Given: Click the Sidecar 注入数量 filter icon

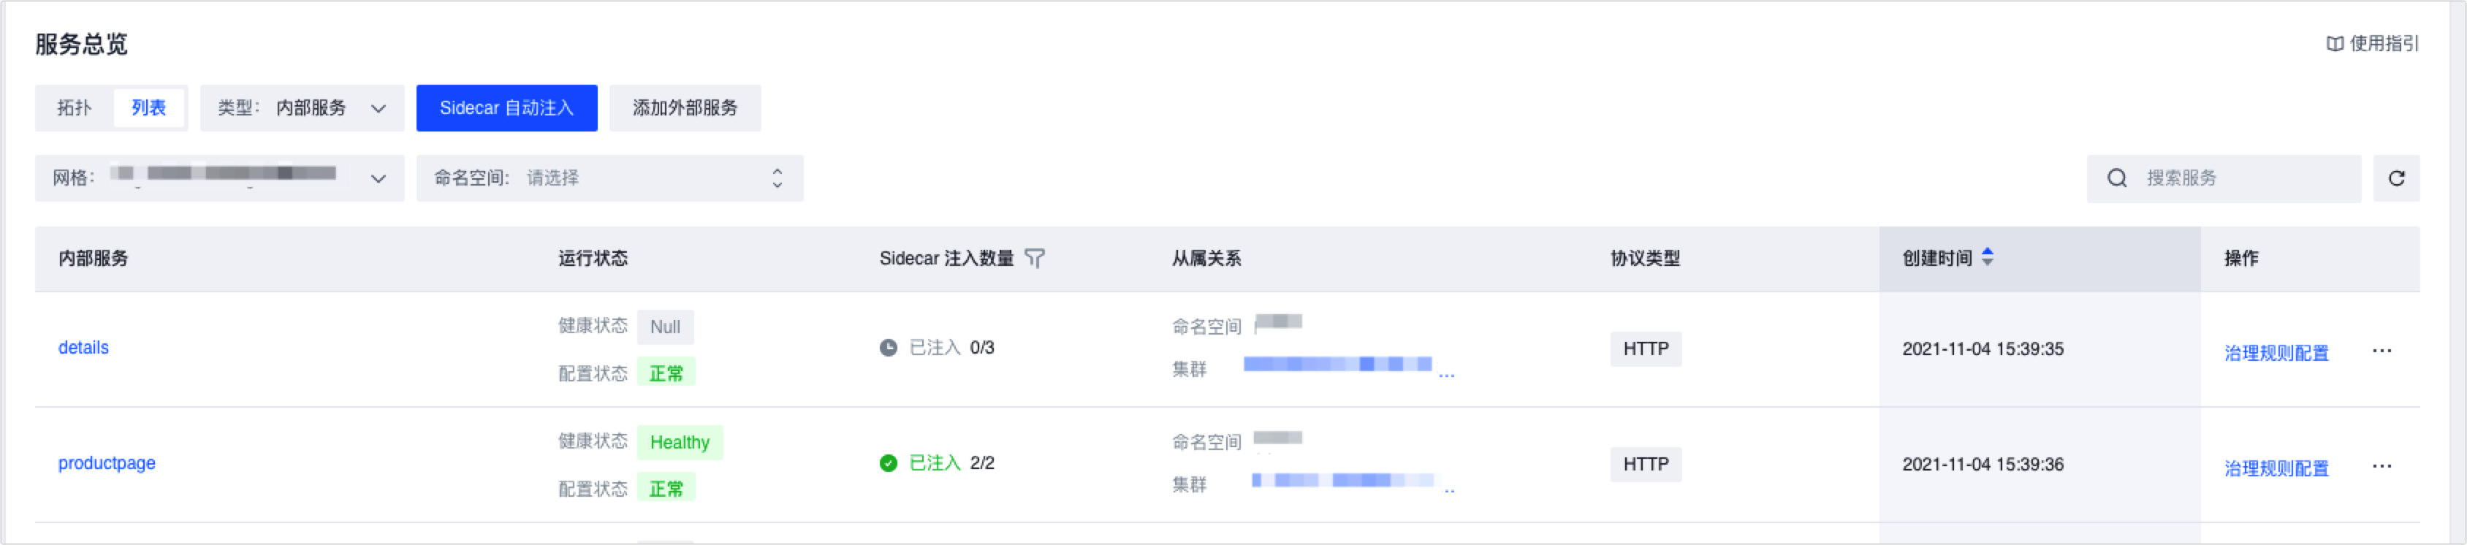Looking at the screenshot, I should tap(1034, 259).
